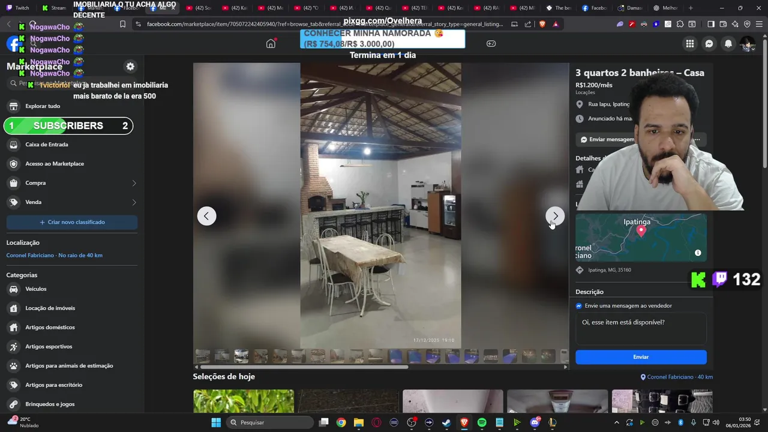Open the Marketplace settings gear

130,67
